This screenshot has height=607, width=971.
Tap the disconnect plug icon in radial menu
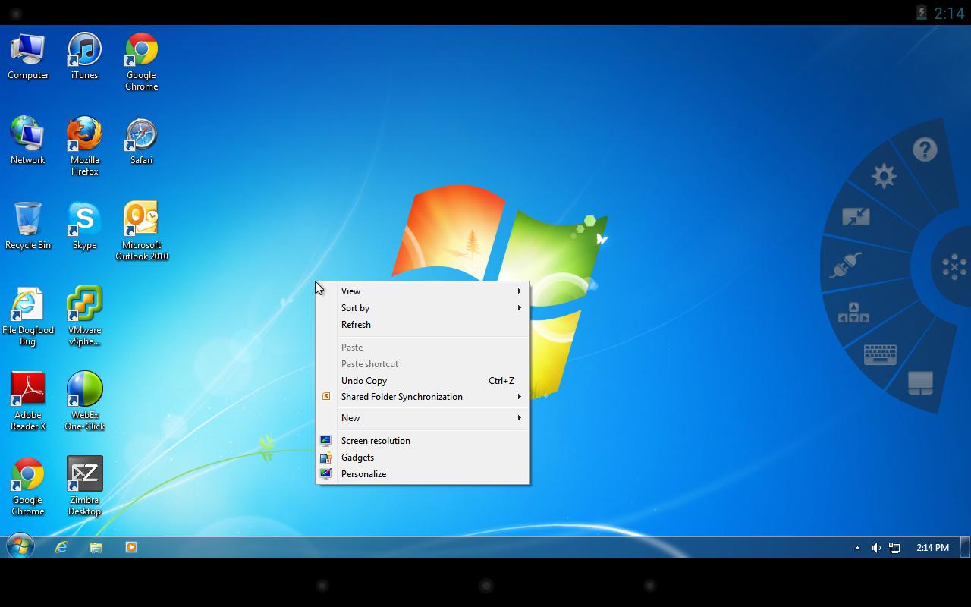click(845, 266)
